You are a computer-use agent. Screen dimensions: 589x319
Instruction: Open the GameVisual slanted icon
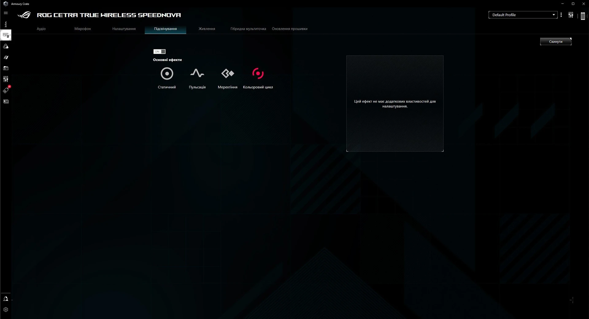point(6,57)
